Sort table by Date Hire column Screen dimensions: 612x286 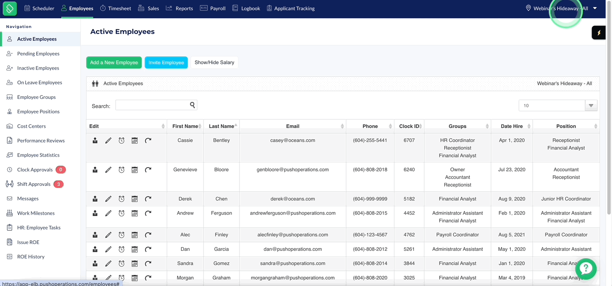[x=512, y=126]
